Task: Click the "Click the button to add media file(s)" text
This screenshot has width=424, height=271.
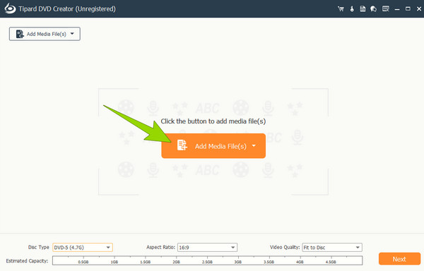Action: [213, 121]
